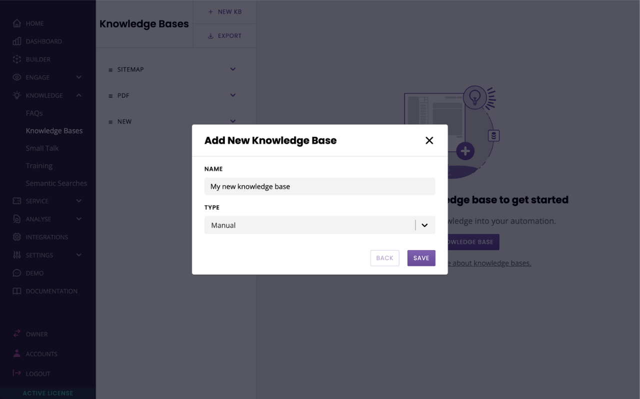Click the add knowledge base button behind dialog
640x399 pixels.
pos(472,242)
